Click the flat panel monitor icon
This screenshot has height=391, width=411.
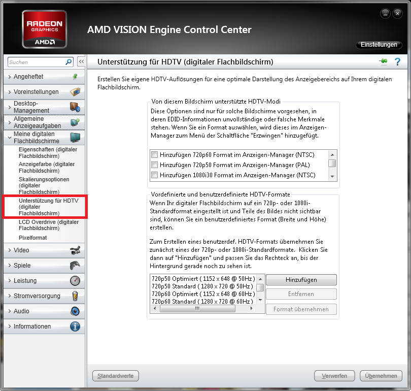point(75,138)
